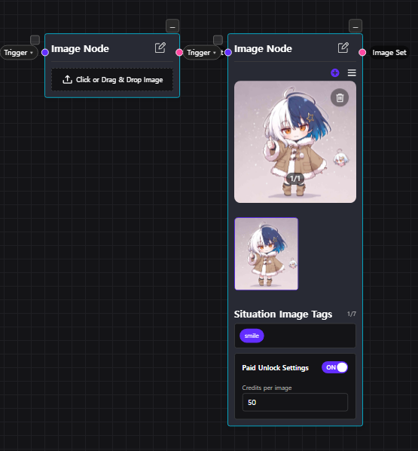
Task: Click the large chibi preview image
Action: tap(295, 142)
